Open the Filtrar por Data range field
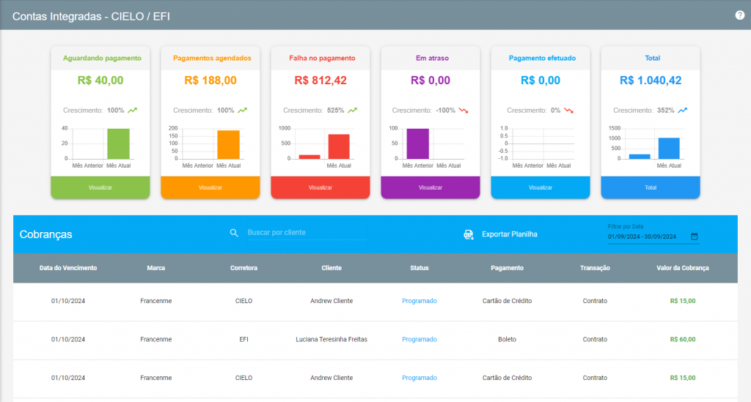 (653, 237)
